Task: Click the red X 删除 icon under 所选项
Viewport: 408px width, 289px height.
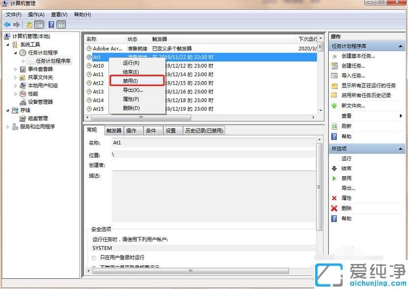Action: [333, 208]
